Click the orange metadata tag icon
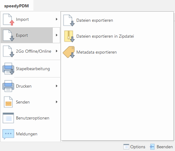 69,52
